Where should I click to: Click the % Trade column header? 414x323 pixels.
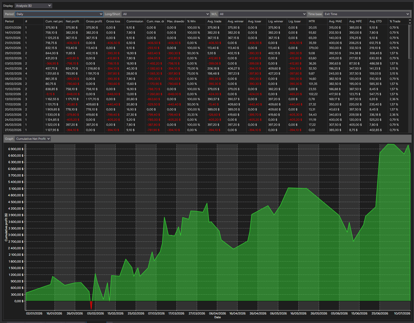point(398,21)
